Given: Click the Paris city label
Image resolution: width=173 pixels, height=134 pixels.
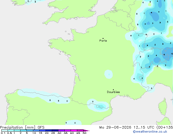Looking at the screenshot, I should (103, 41).
